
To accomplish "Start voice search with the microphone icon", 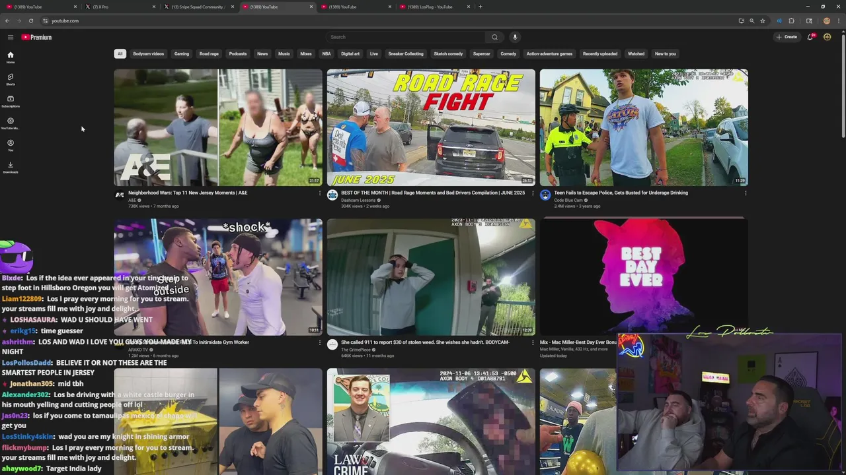I will 515,37.
